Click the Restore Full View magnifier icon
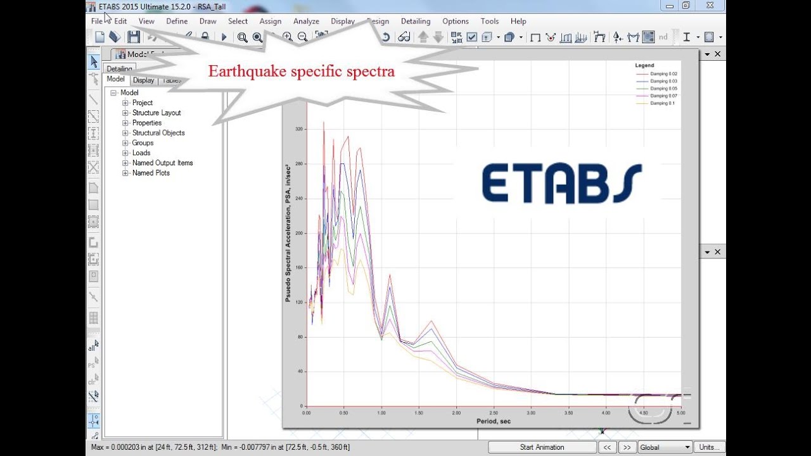 click(x=257, y=37)
